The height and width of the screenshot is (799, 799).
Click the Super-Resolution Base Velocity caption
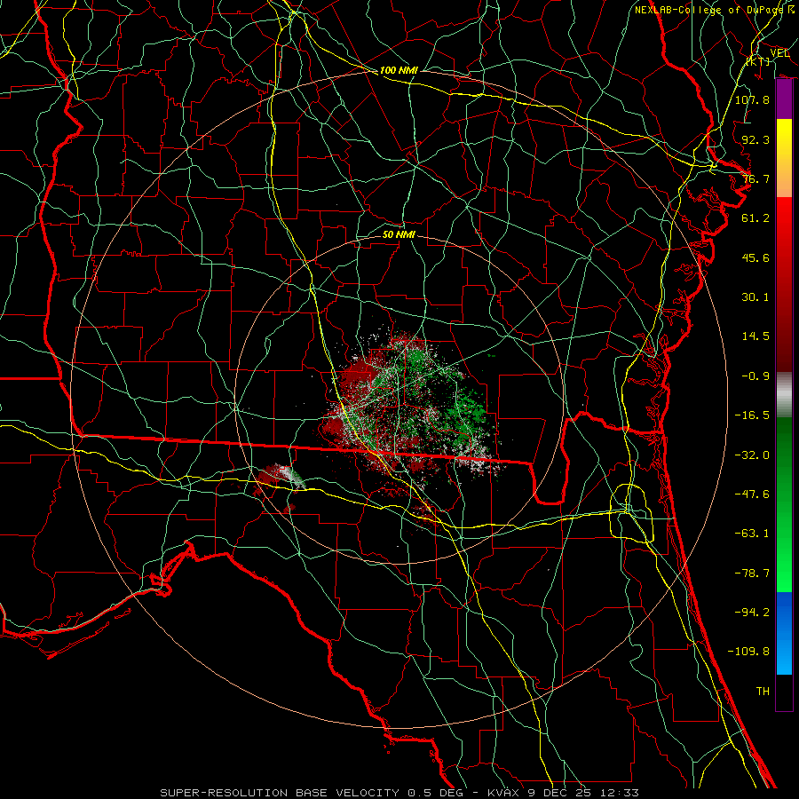(399, 793)
